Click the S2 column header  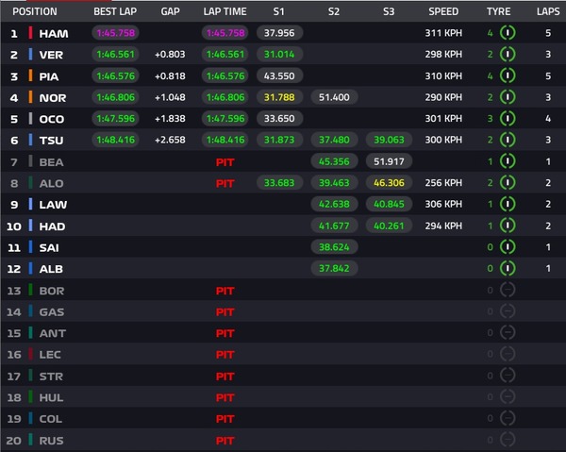[x=334, y=11]
